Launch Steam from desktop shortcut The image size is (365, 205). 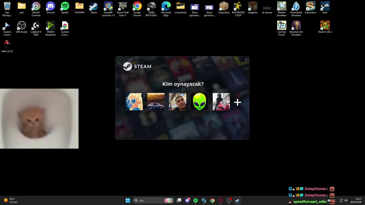coord(94,8)
